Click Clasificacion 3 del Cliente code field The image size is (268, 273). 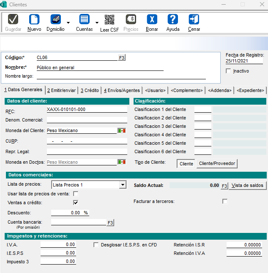click(203, 126)
